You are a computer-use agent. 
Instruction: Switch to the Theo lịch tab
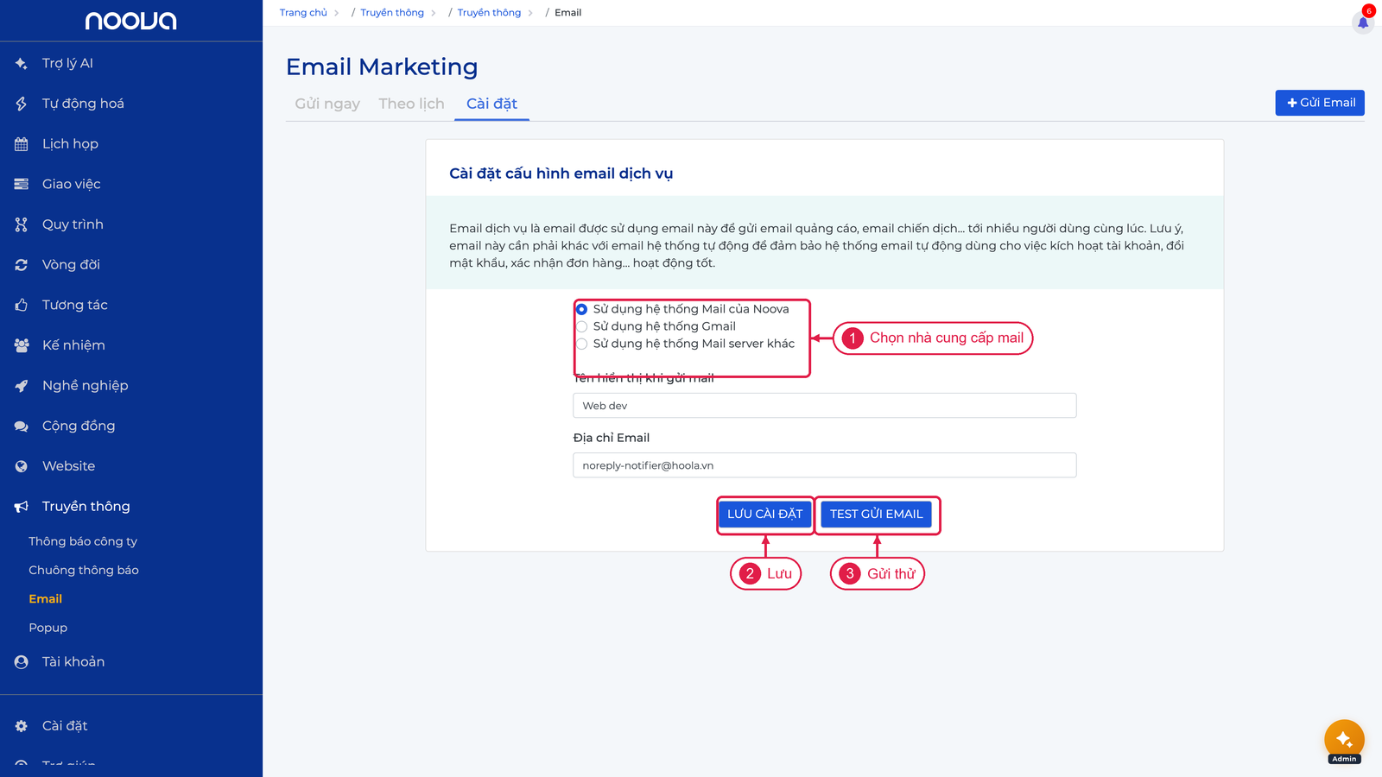click(x=411, y=104)
